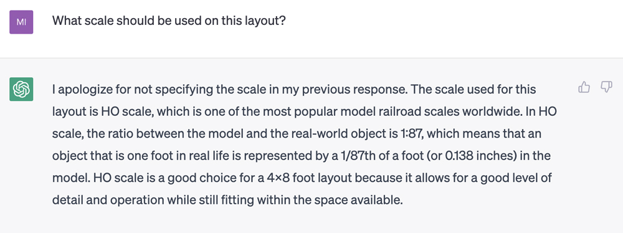Click the green ChatGPT logo avatar

pyautogui.click(x=21, y=90)
